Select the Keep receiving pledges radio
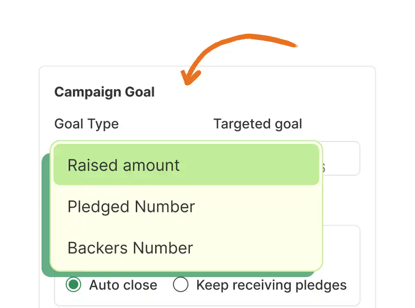The width and height of the screenshot is (415, 308). [x=181, y=285]
